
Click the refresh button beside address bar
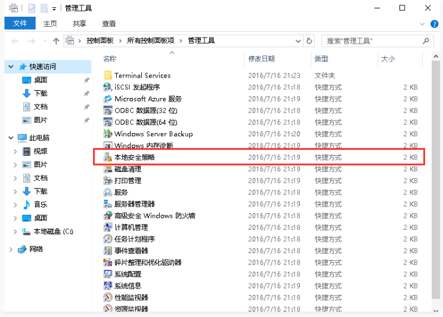[309, 41]
